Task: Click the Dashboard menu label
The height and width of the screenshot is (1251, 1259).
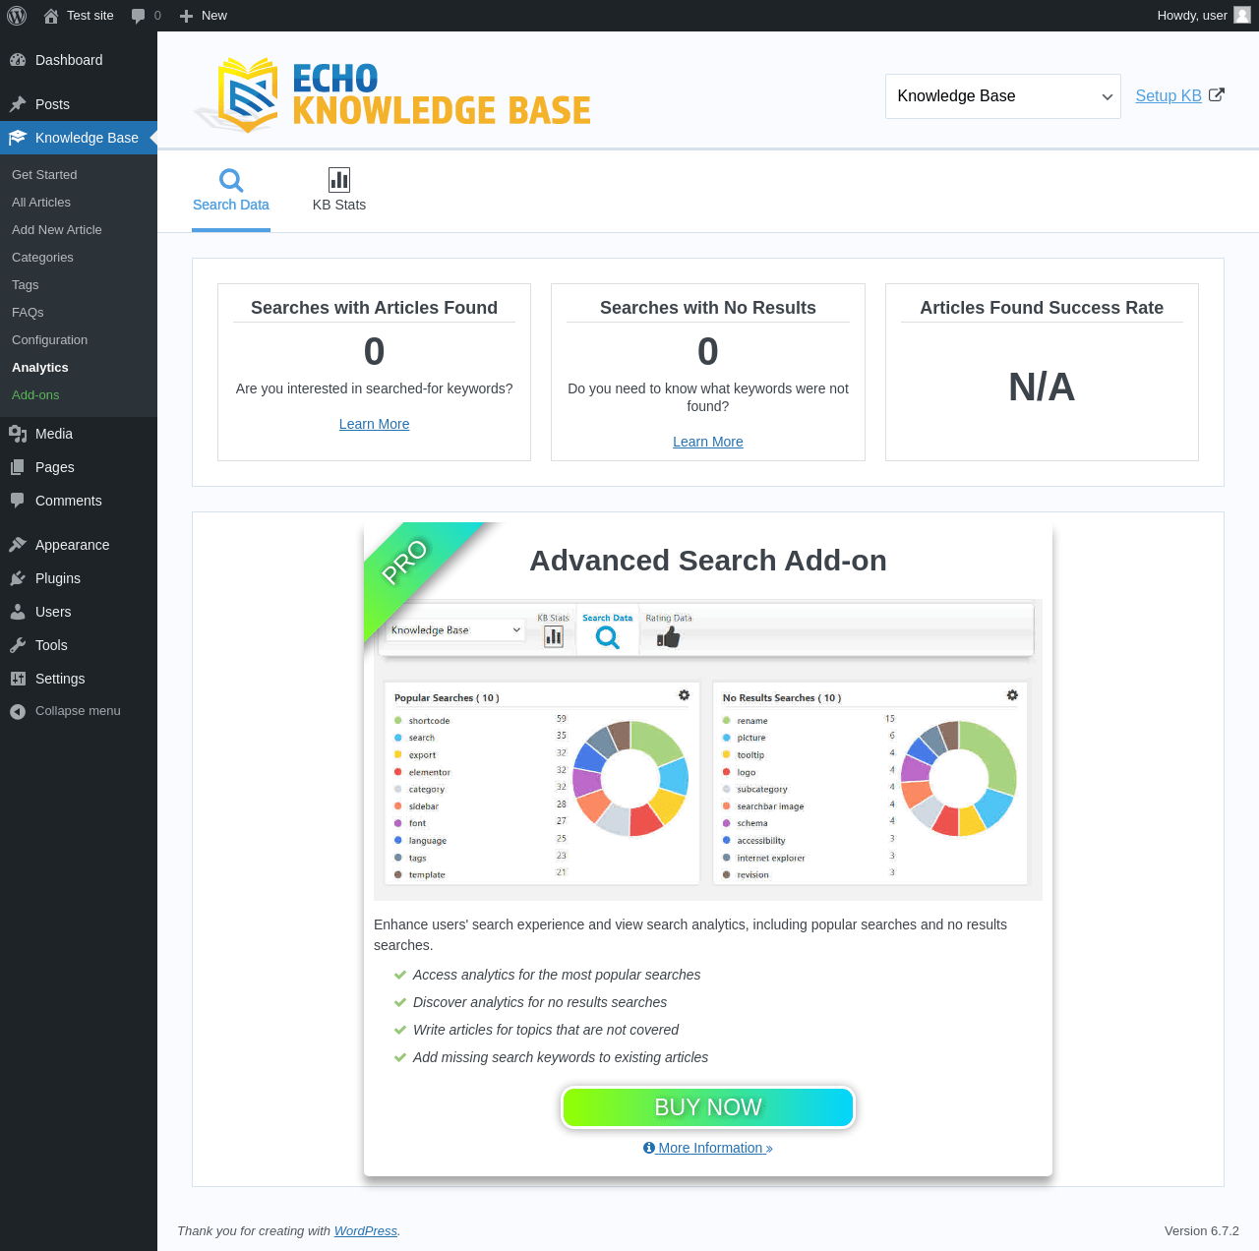Action: pyautogui.click(x=69, y=60)
